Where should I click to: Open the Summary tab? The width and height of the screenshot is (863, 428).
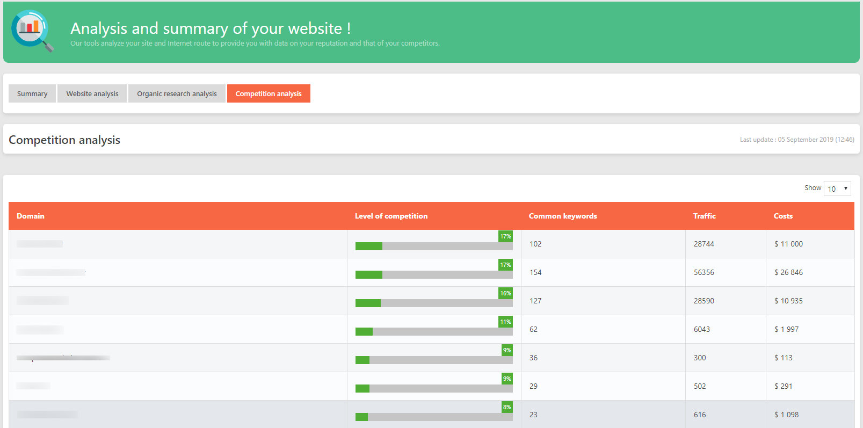(x=32, y=93)
